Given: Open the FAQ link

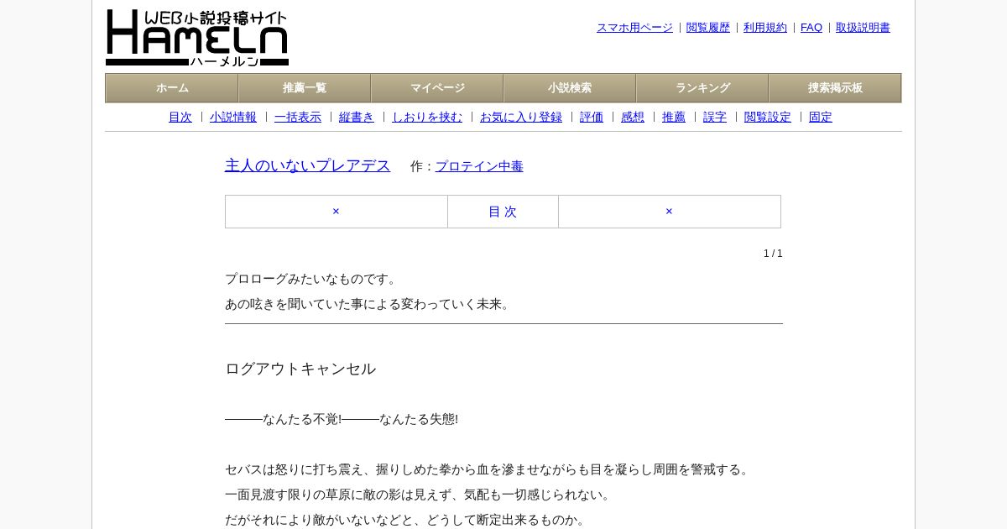Looking at the screenshot, I should [811, 28].
